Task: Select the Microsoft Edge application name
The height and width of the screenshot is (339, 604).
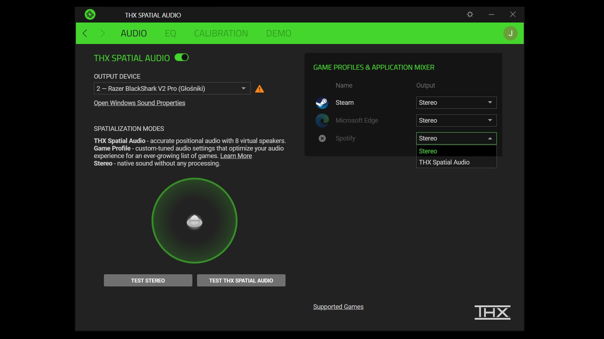Action: click(357, 121)
